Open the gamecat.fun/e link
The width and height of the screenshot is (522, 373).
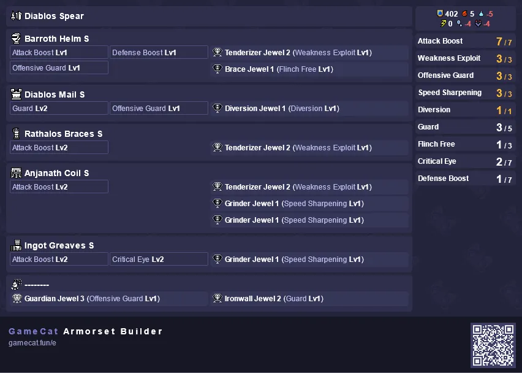[32, 343]
